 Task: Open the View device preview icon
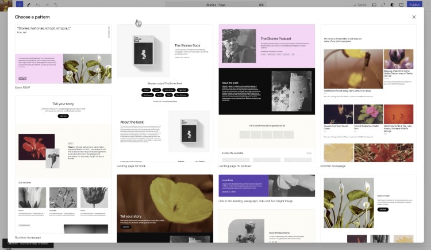point(374,5)
